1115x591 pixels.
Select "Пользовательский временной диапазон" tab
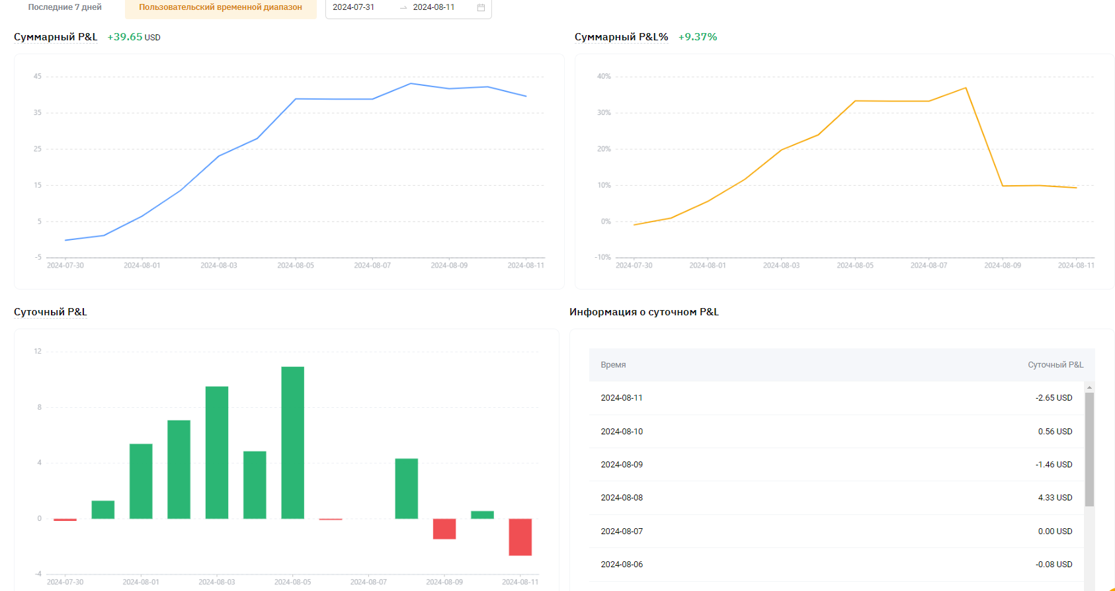(220, 7)
